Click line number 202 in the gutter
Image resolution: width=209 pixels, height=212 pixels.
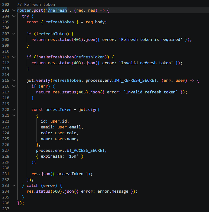point(6,4)
